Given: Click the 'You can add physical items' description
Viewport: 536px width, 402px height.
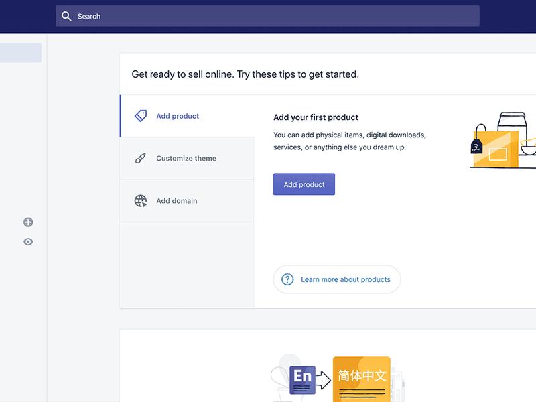Looking at the screenshot, I should (x=350, y=141).
